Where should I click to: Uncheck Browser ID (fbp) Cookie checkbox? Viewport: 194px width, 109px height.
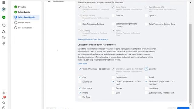click(146, 82)
